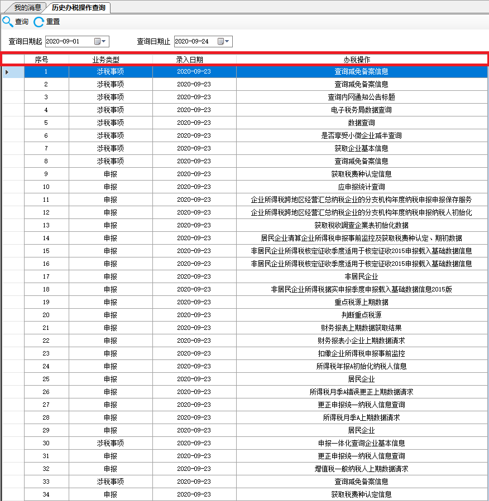The height and width of the screenshot is (501, 489).
Task: Select row 28 所得税月季A上期数据请求
Action: tap(362, 417)
